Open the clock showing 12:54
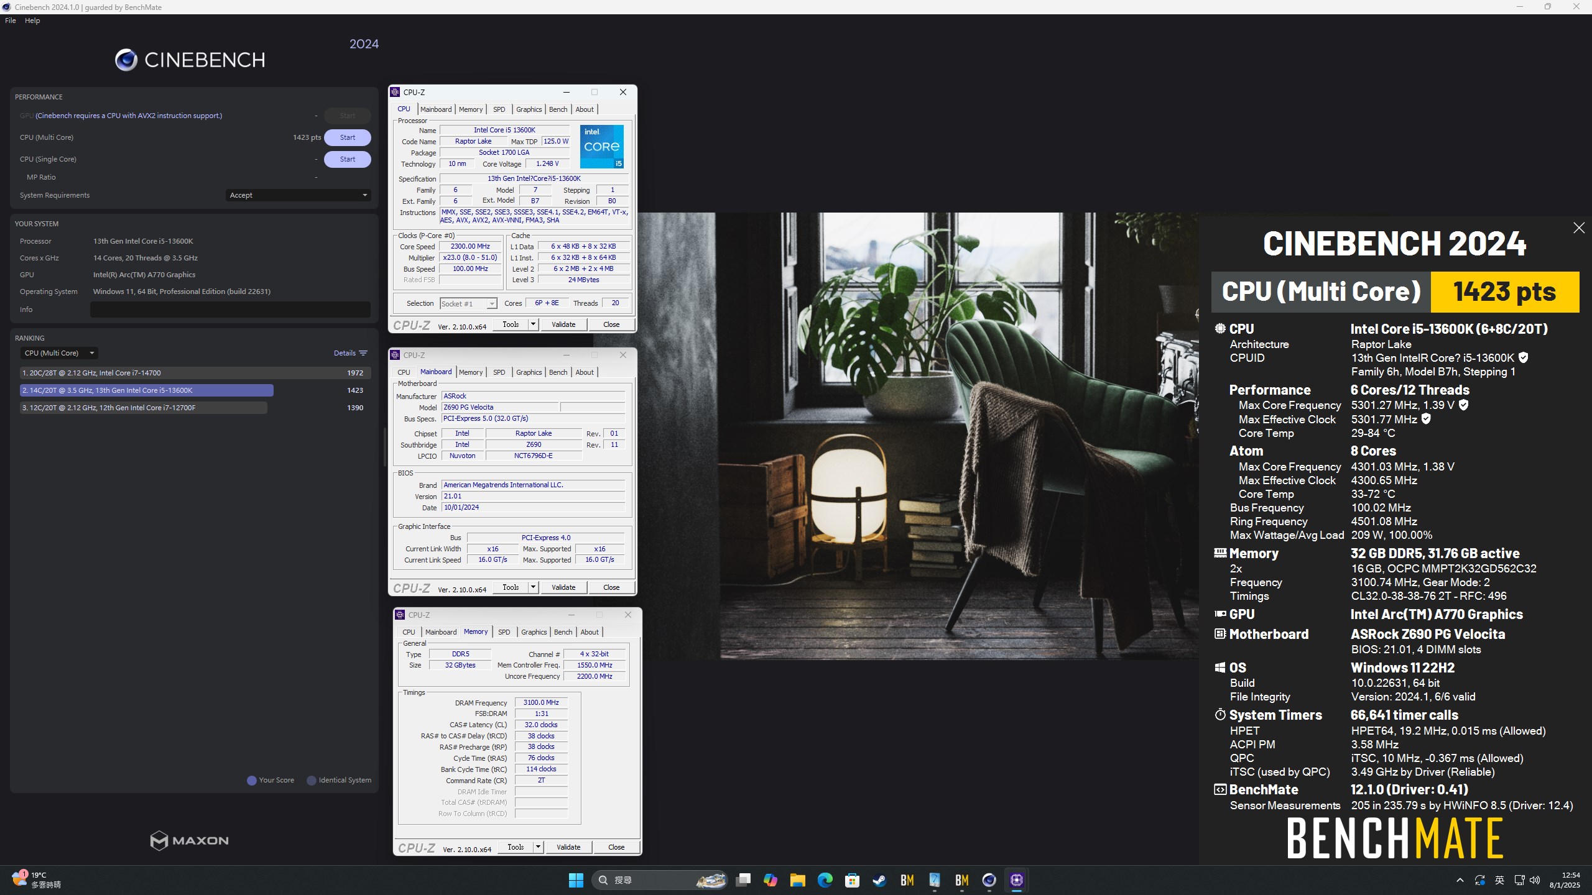The height and width of the screenshot is (895, 1592). (1564, 880)
